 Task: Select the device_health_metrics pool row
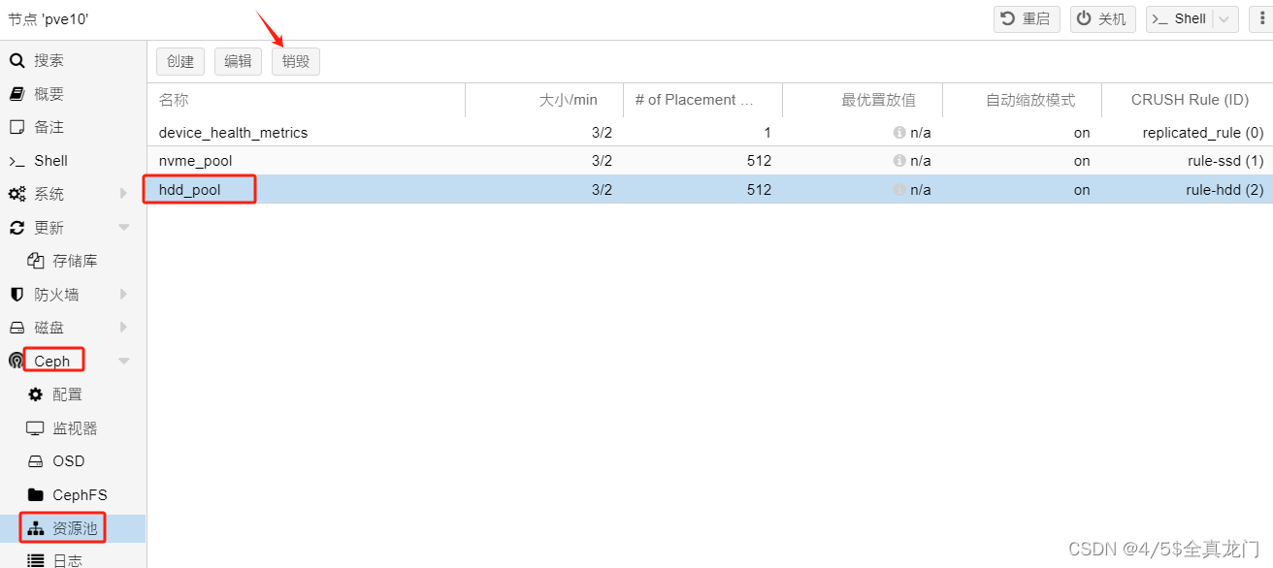coord(710,133)
